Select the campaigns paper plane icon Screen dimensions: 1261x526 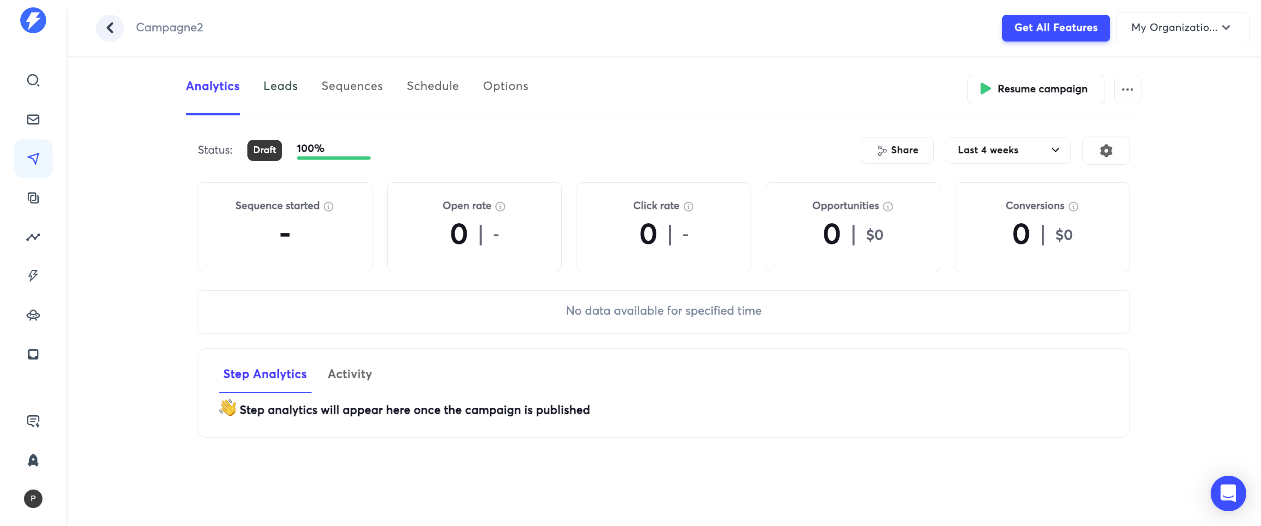(33, 159)
